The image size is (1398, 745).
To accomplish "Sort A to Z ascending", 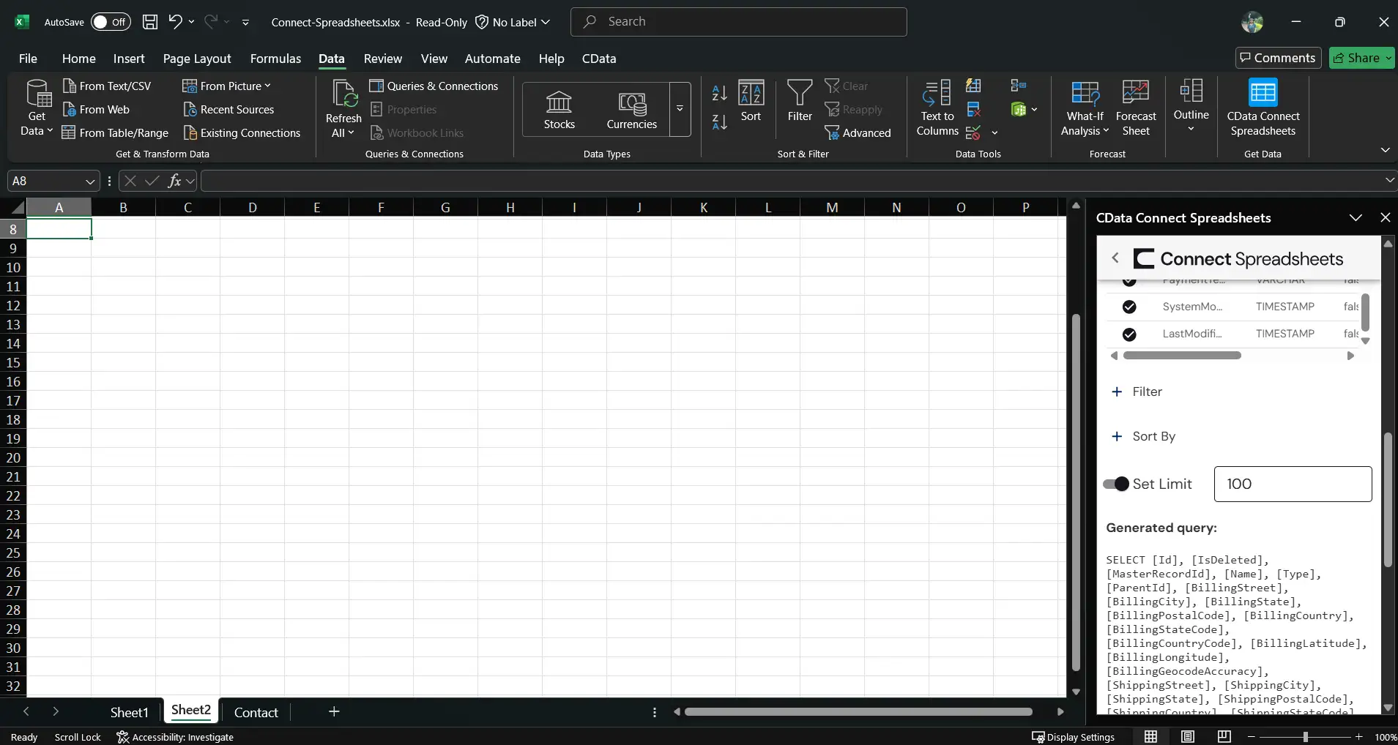I will (719, 93).
